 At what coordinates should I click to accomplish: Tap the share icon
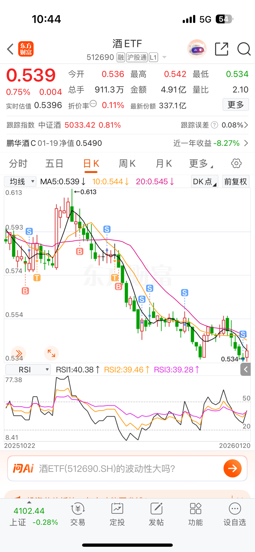[222, 49]
